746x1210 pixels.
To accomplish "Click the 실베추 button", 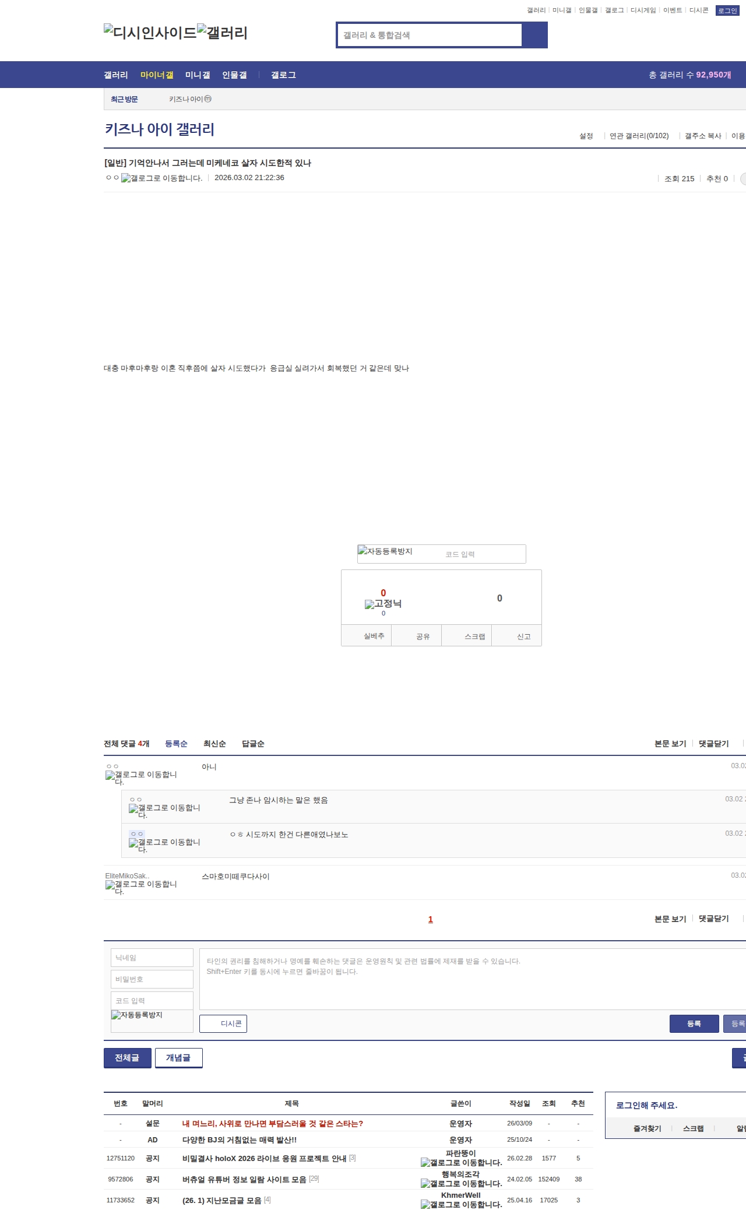I will pos(366,636).
